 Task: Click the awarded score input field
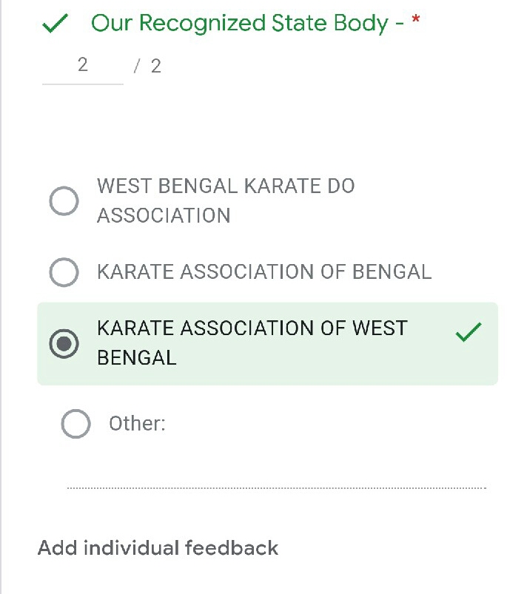pos(82,66)
